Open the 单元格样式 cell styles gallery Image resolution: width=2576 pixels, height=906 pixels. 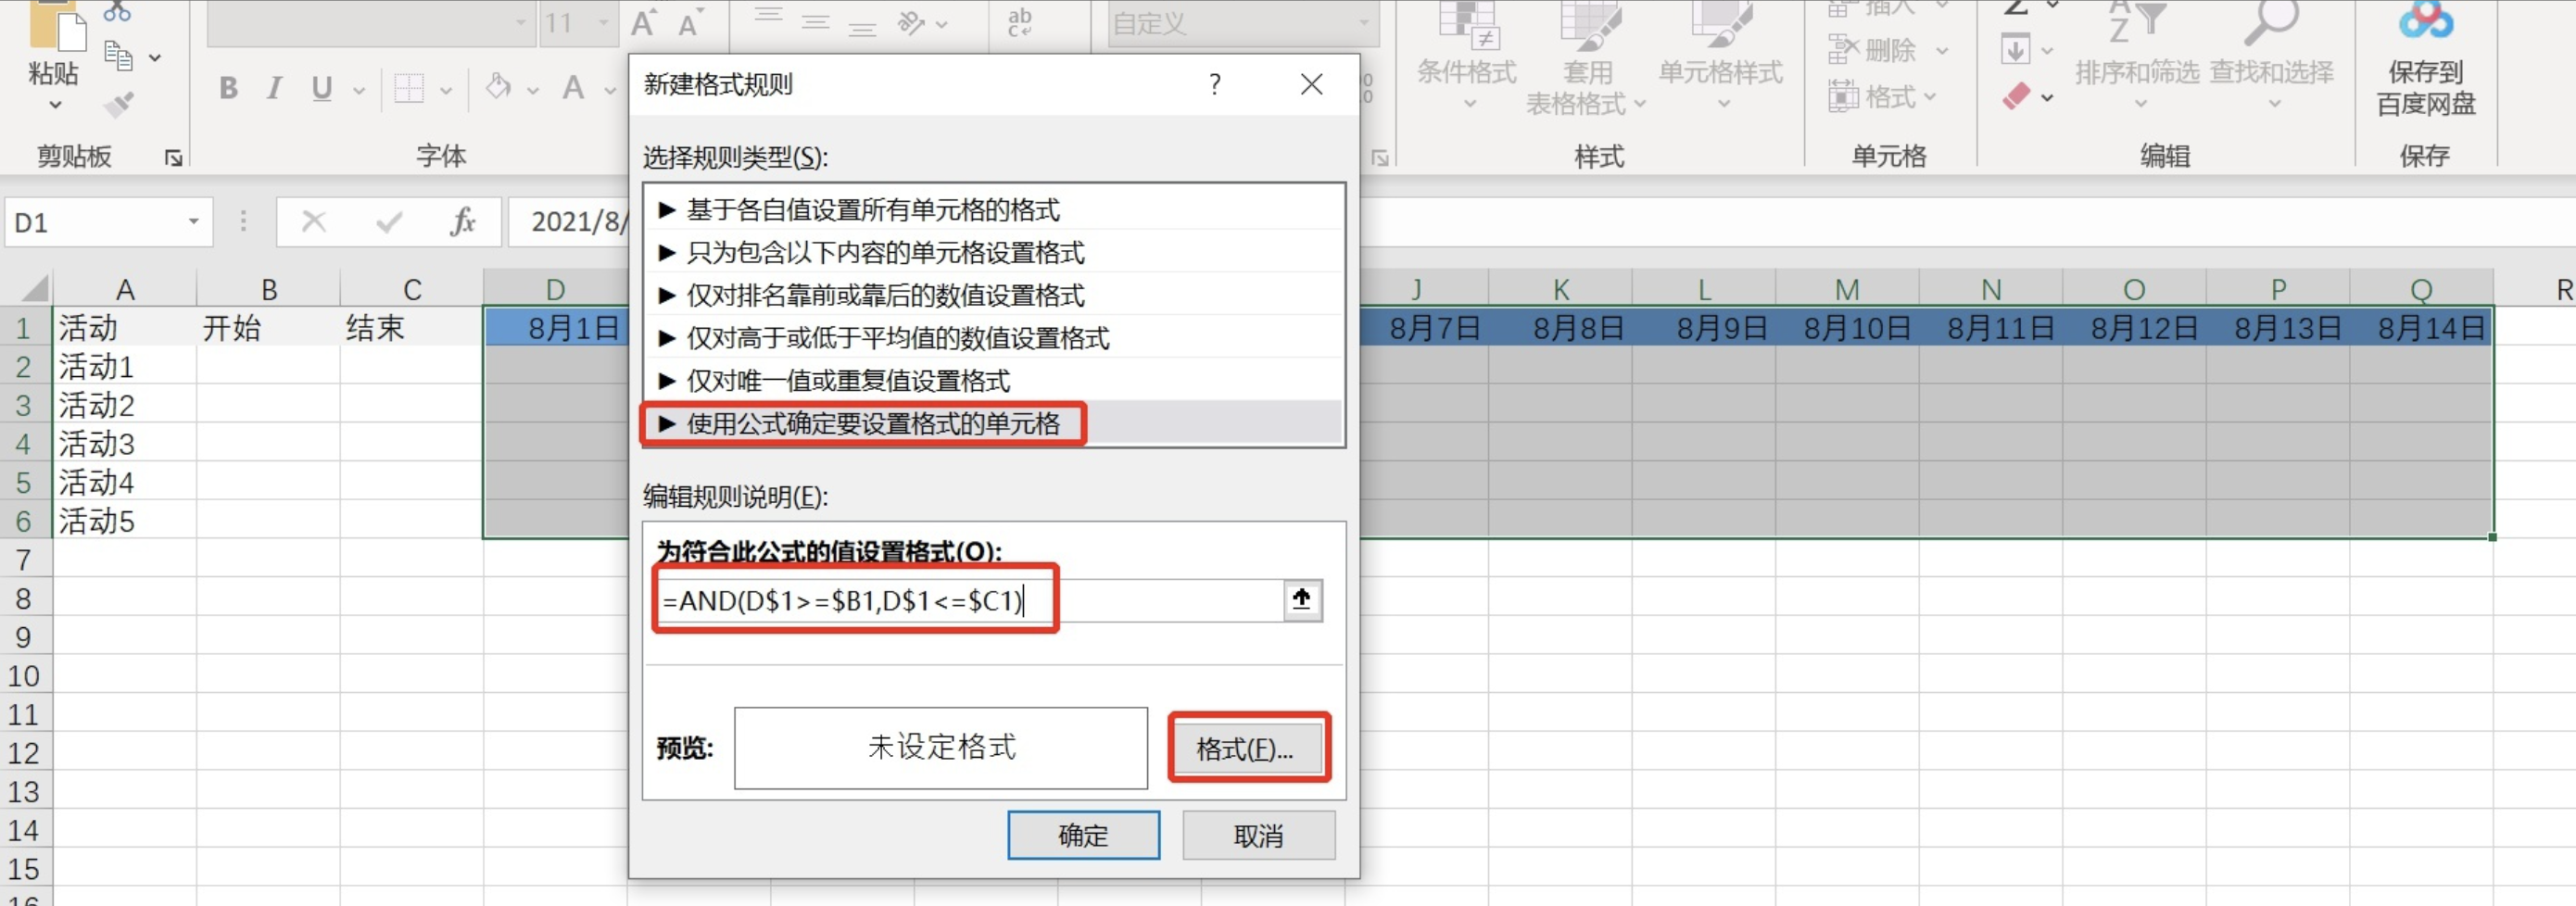(x=1721, y=55)
